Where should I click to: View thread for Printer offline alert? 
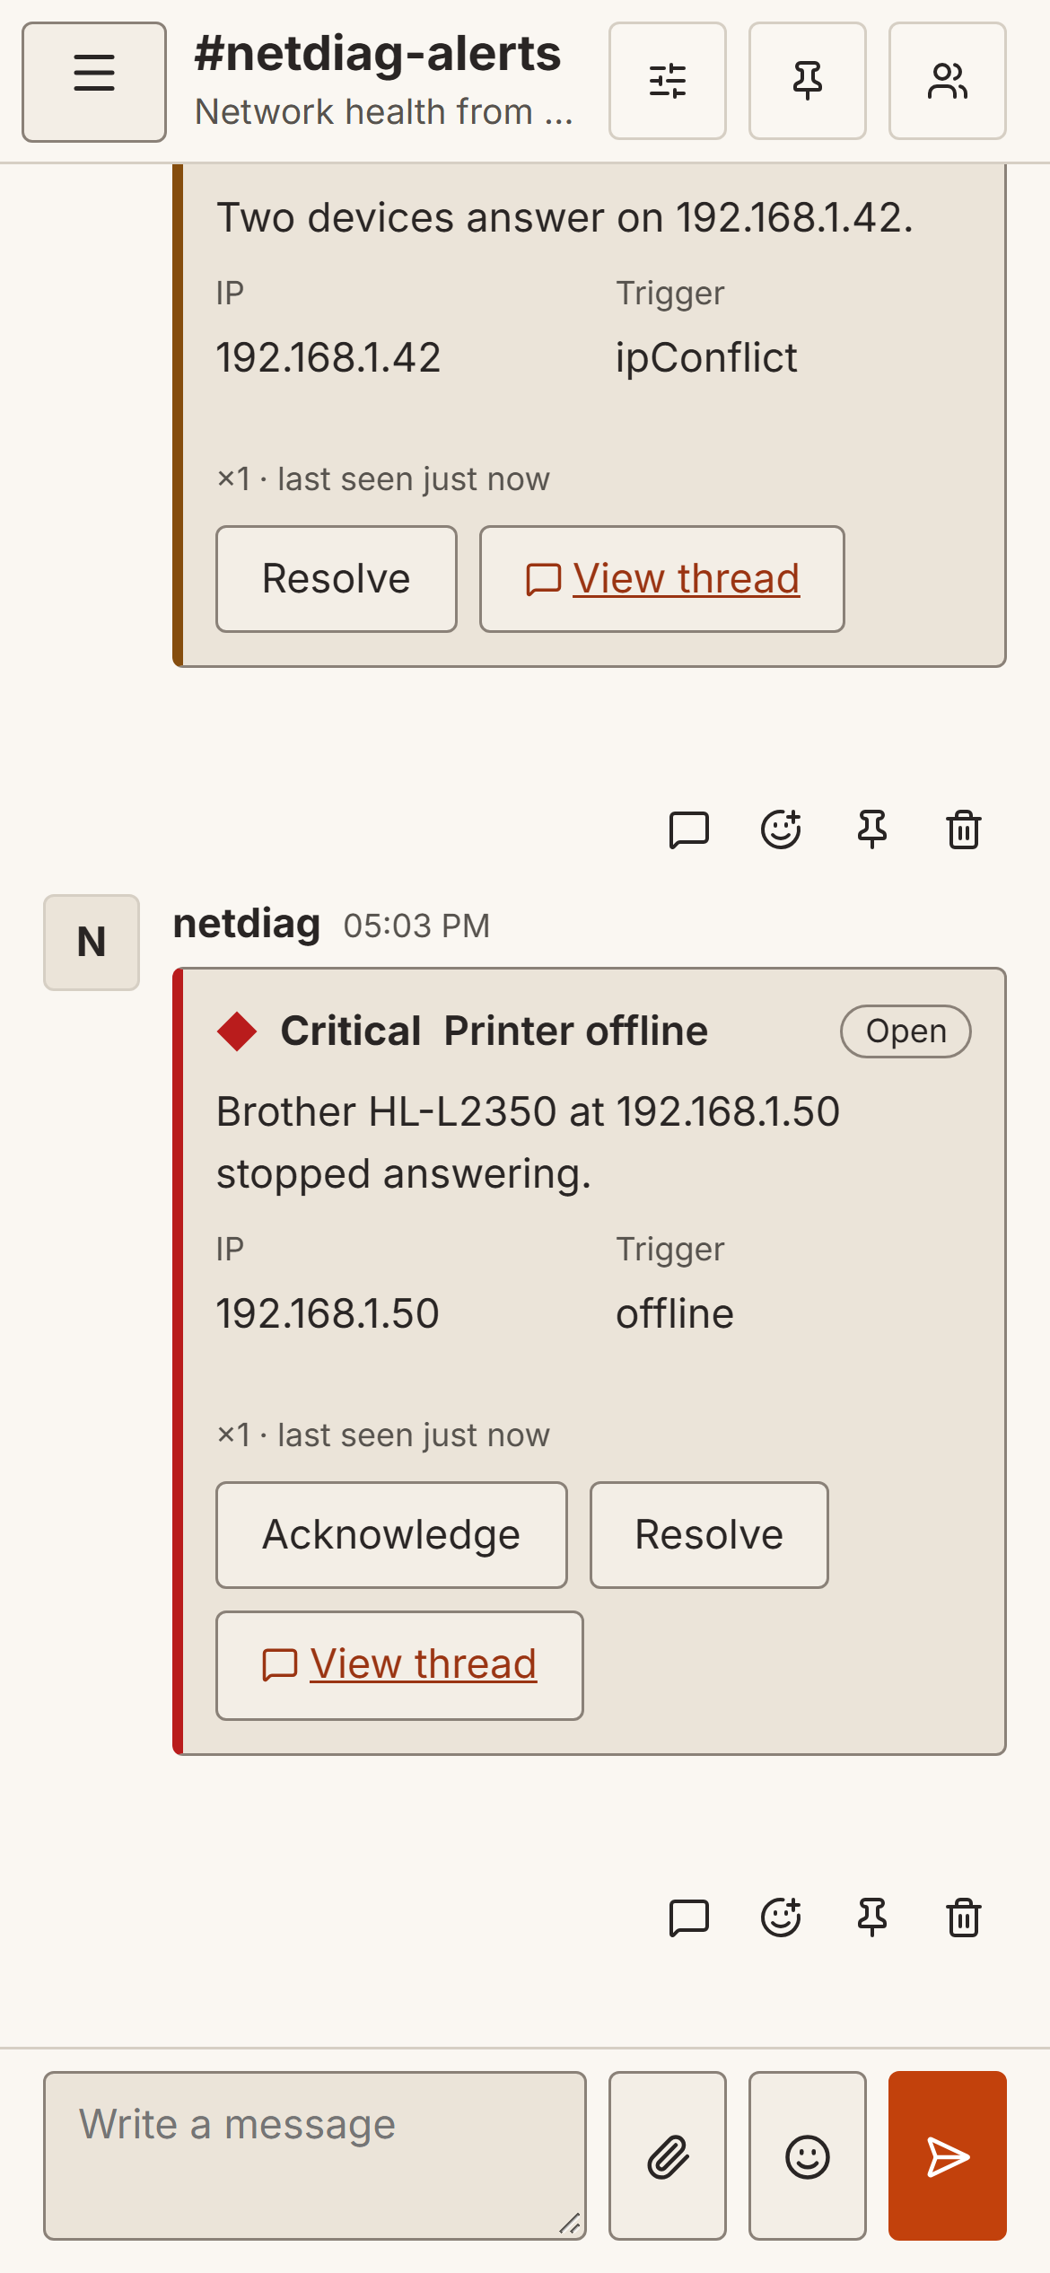pyautogui.click(x=399, y=1665)
